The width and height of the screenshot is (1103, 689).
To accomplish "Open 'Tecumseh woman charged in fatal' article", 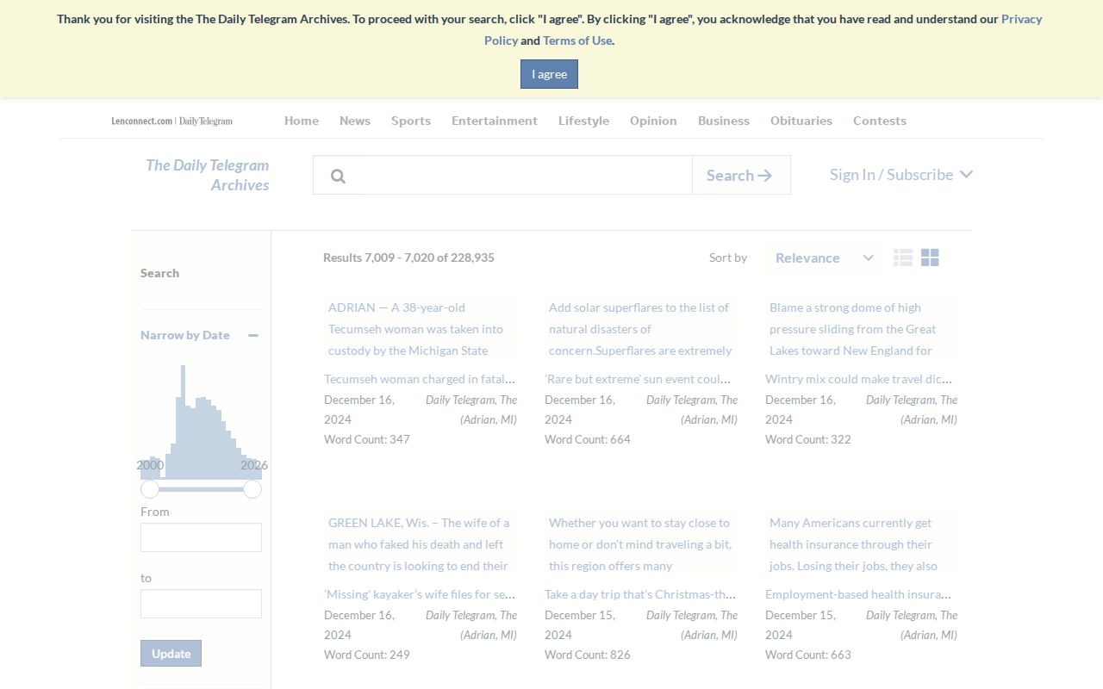I will tap(421, 379).
